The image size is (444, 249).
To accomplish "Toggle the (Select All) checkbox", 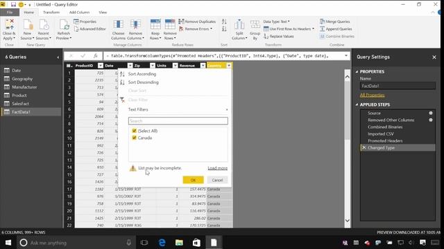I will coord(134,131).
